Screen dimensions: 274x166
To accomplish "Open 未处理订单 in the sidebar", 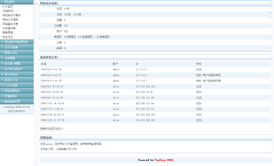I will click(9, 28).
